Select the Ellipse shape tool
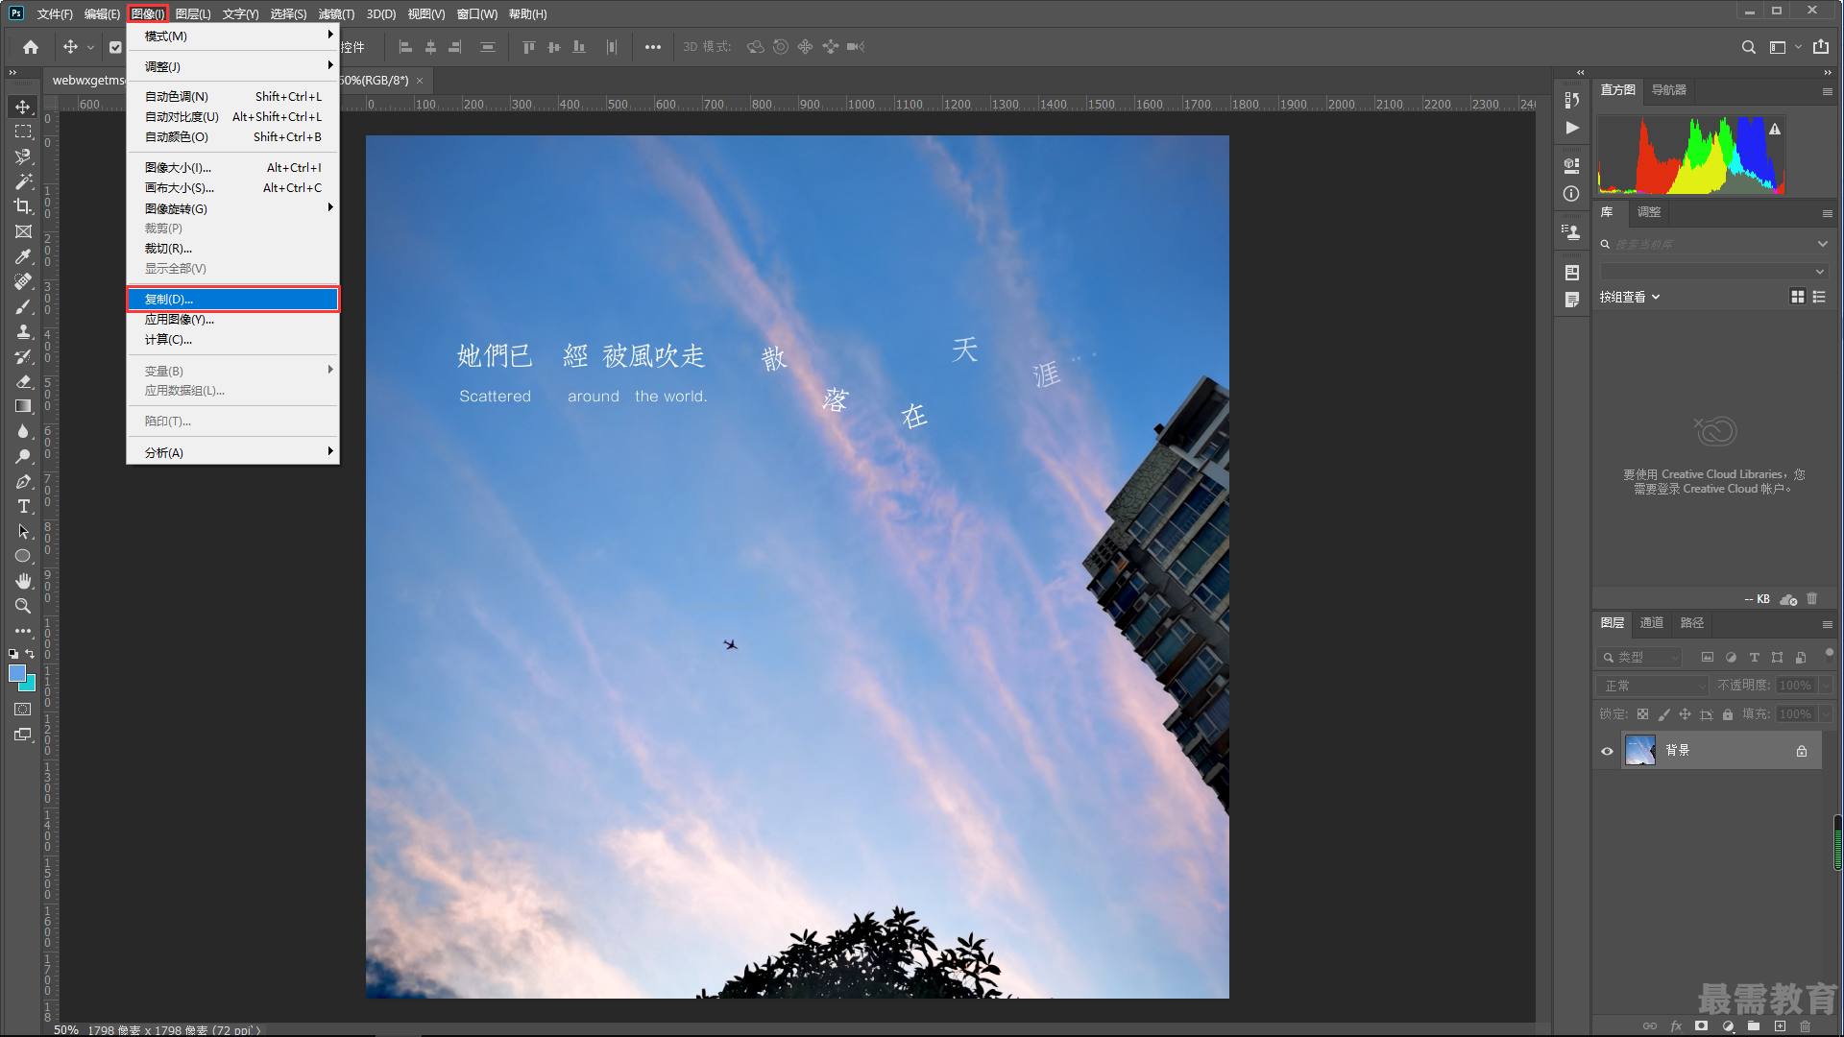1844x1037 pixels. 23,556
